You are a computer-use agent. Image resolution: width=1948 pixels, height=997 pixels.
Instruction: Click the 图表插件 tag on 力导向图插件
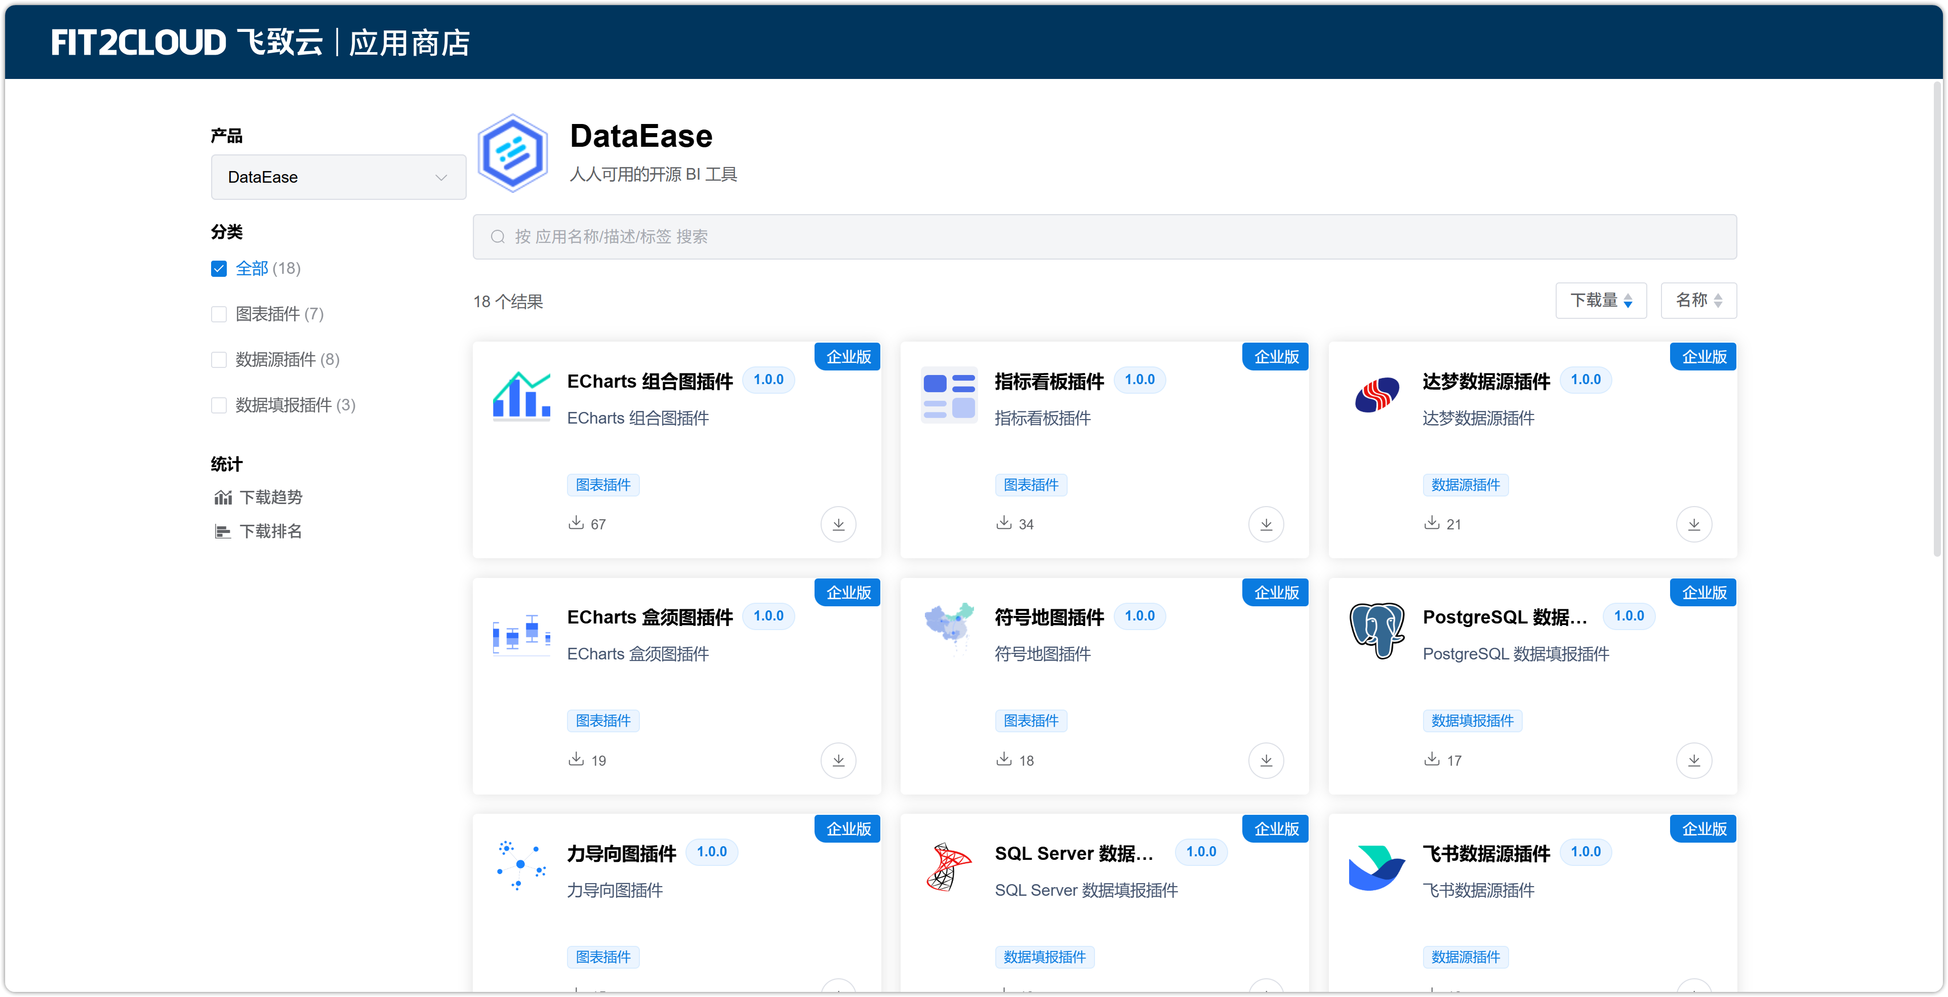[x=603, y=957]
